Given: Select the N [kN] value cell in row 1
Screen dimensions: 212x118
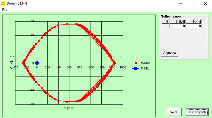Looking at the screenshot, I should click(177, 26).
